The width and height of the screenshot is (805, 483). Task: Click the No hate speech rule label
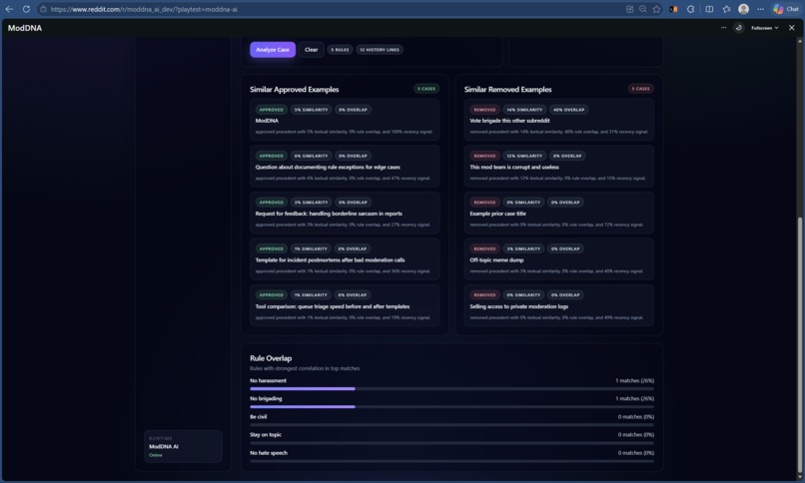(269, 453)
